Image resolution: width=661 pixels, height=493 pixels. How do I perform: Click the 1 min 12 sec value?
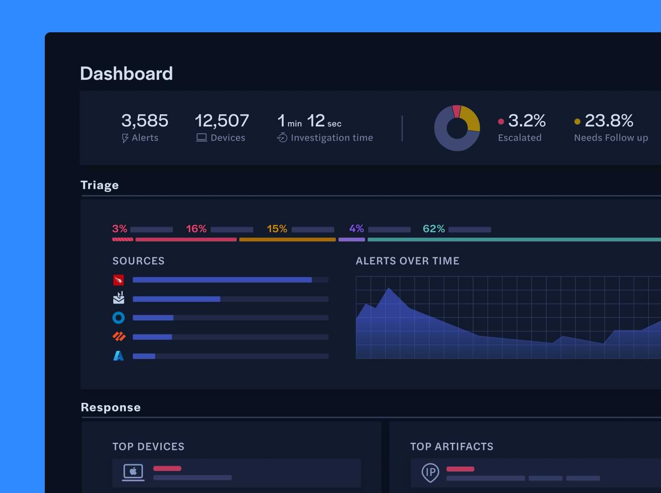click(x=309, y=121)
